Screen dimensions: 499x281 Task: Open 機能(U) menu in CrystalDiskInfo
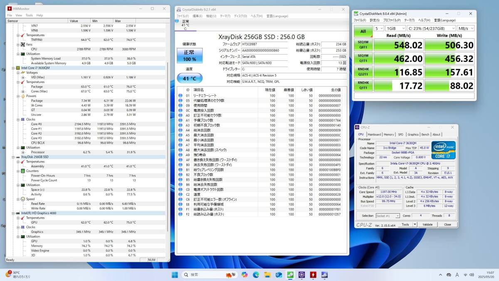click(x=211, y=16)
